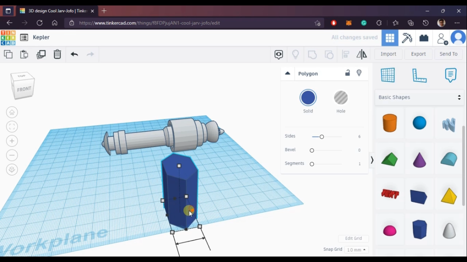Click the Tinkercad logo

(8, 38)
